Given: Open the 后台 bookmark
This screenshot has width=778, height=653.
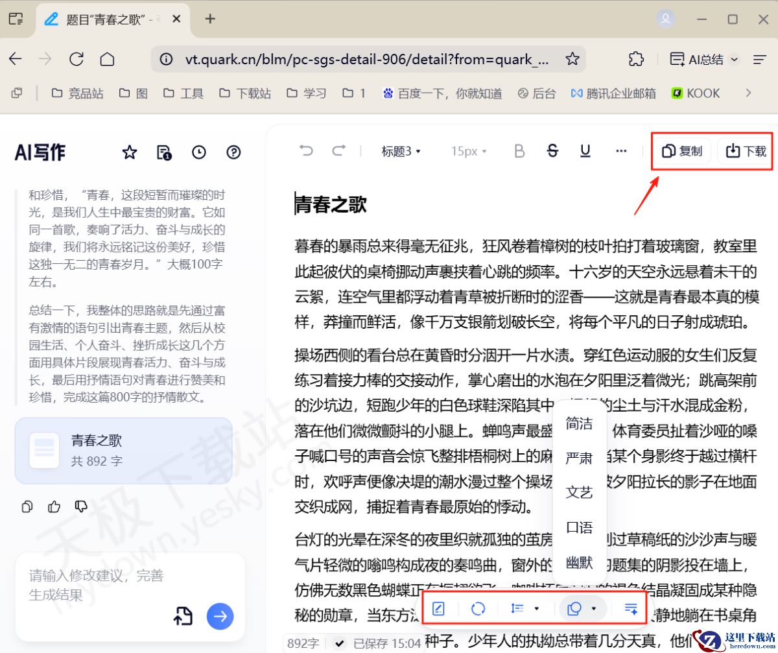Looking at the screenshot, I should click(x=537, y=93).
